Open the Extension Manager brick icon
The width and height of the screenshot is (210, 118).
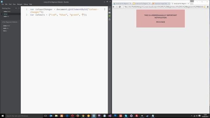(x=110, y=12)
